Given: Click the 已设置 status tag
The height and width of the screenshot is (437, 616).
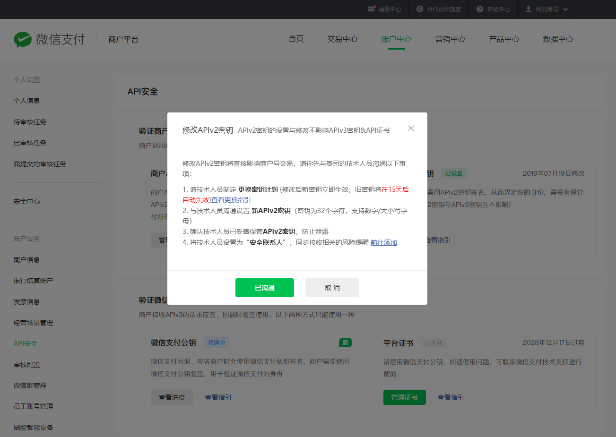Looking at the screenshot, I should click(454, 173).
